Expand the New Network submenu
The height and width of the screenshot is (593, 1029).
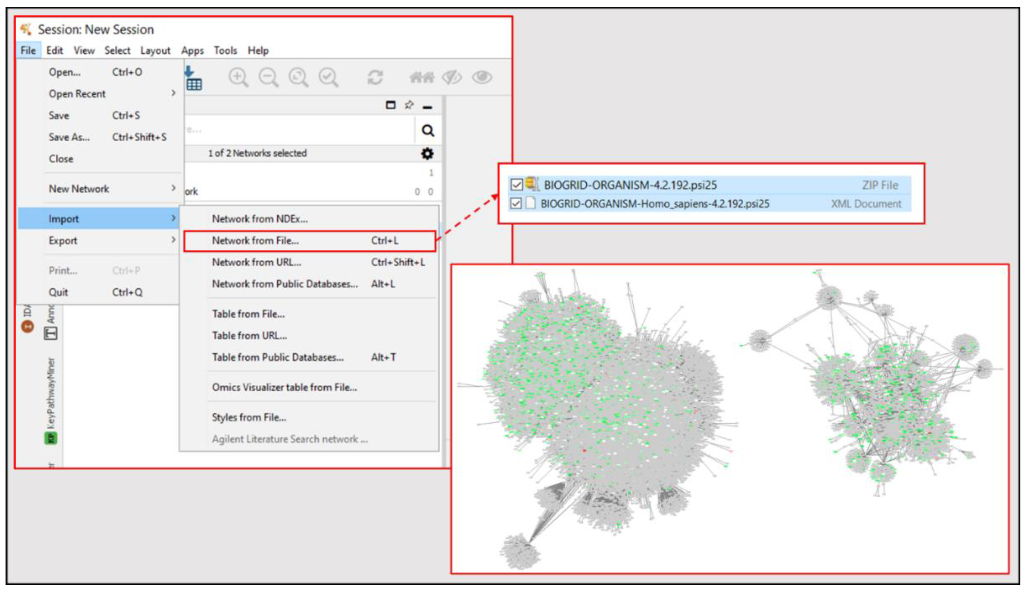coord(110,188)
